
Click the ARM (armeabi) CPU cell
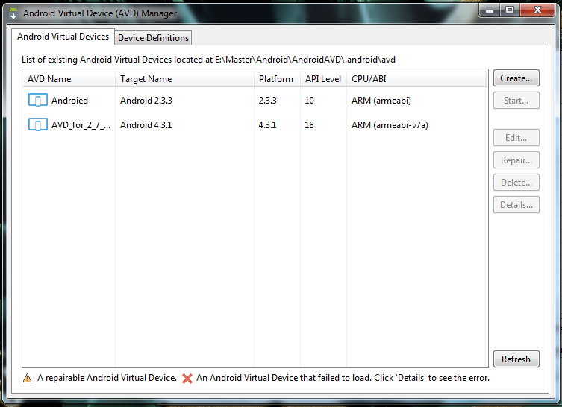click(x=381, y=101)
